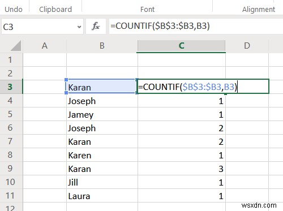Open the Name Box dropdown arrow
The image size is (283, 211).
coord(79,27)
